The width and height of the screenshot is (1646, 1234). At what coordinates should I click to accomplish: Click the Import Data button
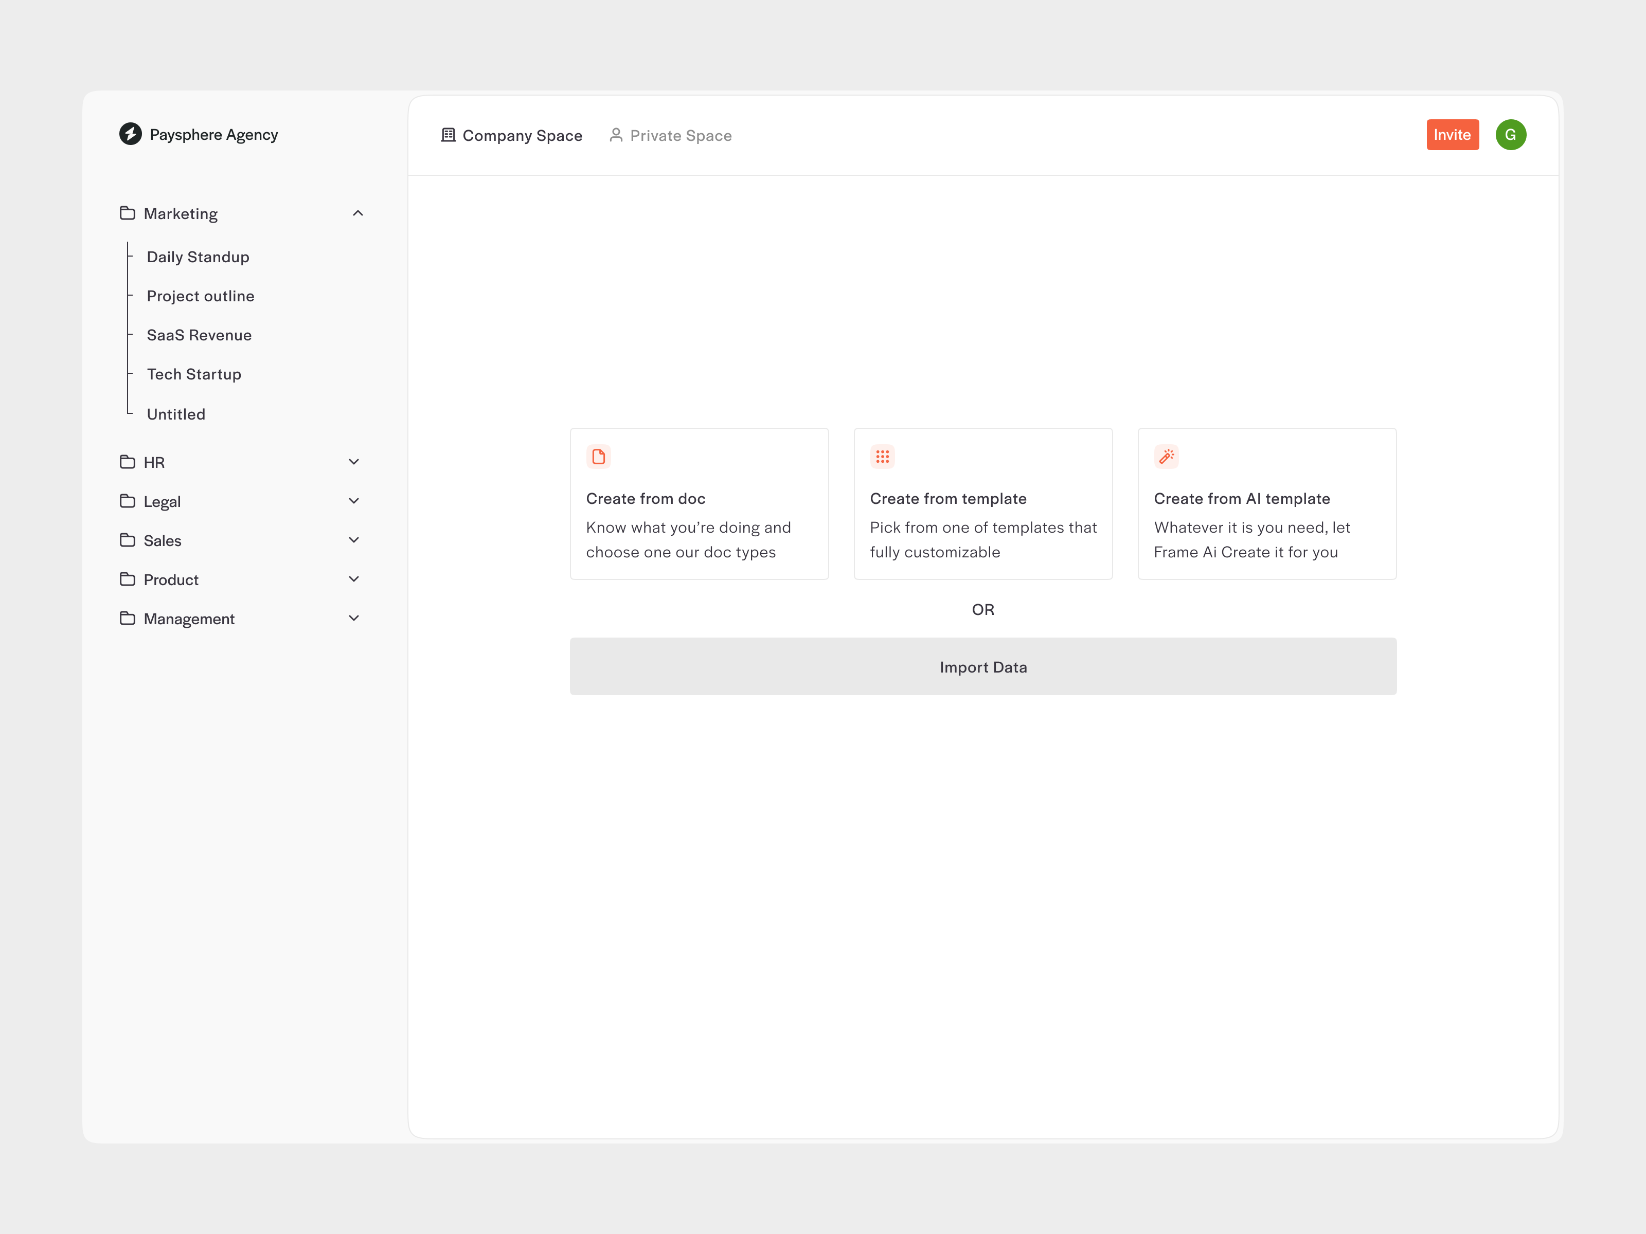point(983,666)
